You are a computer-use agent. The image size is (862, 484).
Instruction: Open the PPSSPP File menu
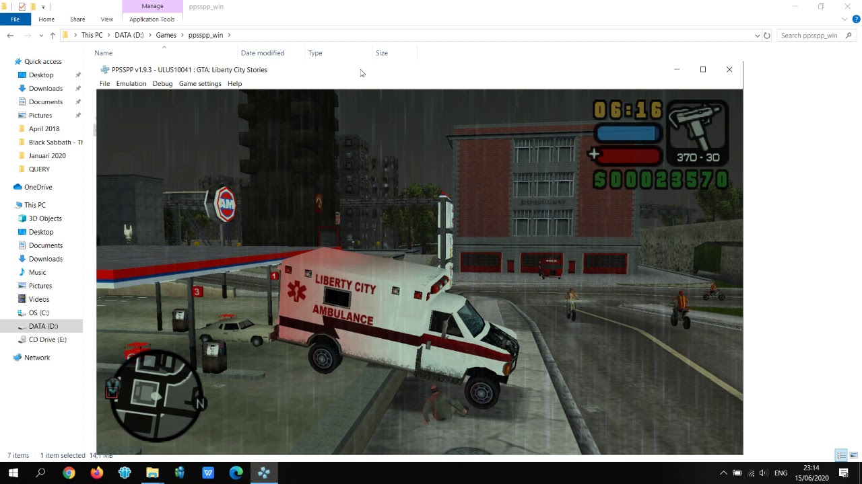(104, 83)
